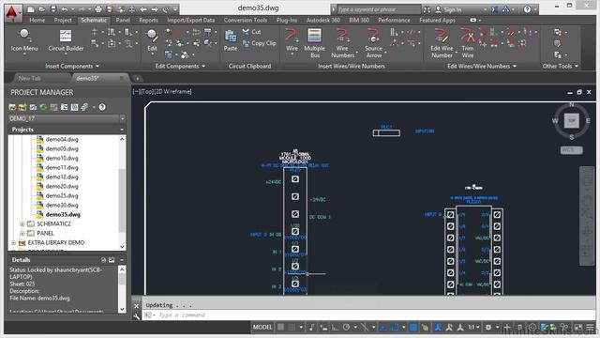
Task: Click the MODEL space button
Action: click(x=262, y=328)
